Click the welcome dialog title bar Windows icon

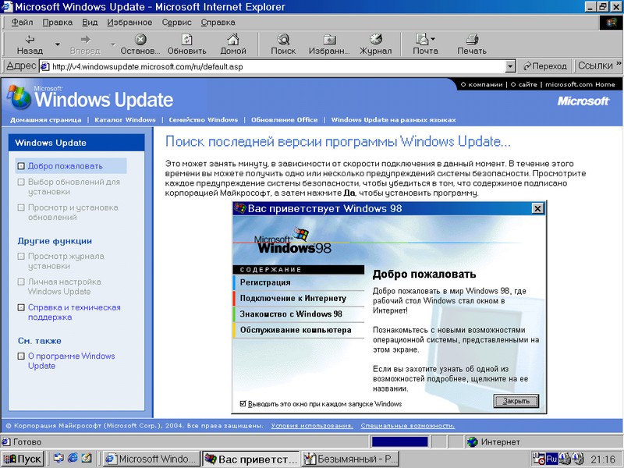point(239,208)
